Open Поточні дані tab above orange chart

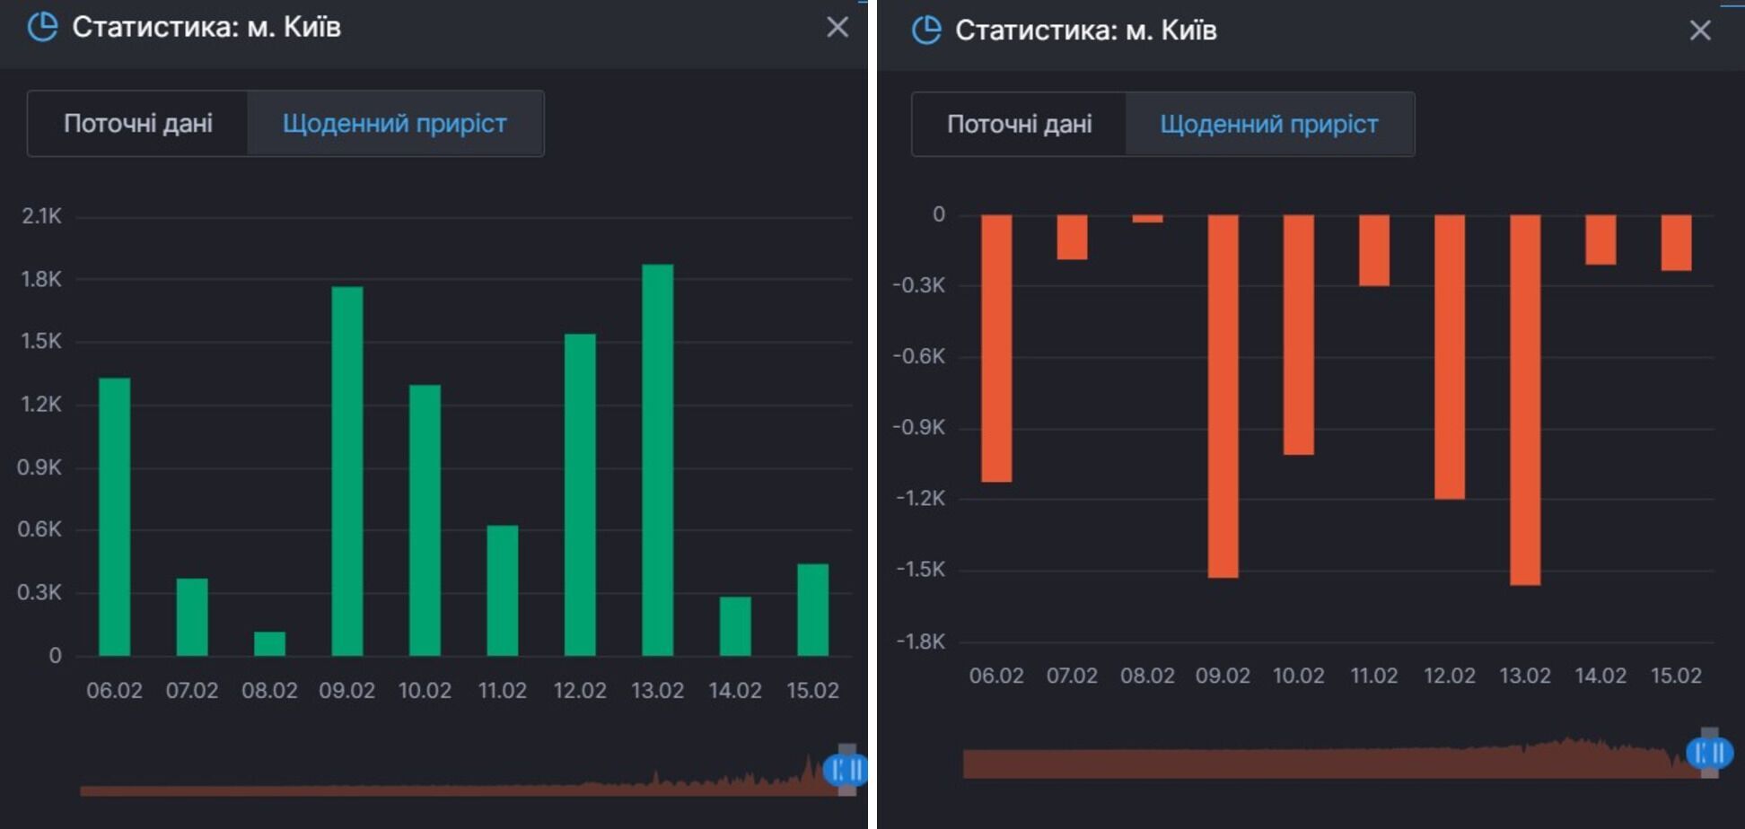pyautogui.click(x=1019, y=125)
